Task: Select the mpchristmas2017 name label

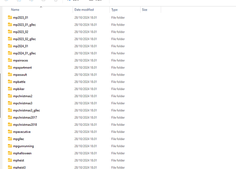Action: pyautogui.click(x=25, y=118)
